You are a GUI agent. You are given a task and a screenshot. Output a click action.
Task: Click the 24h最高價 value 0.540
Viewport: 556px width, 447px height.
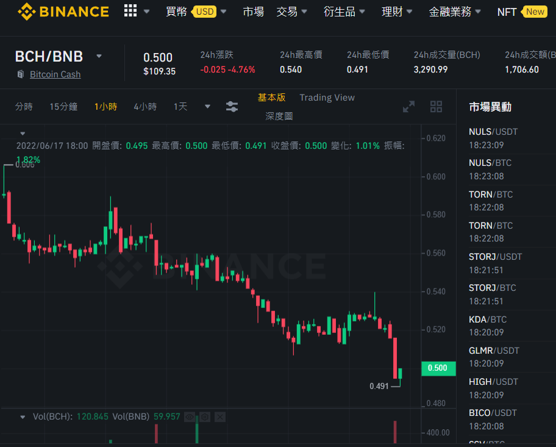(x=291, y=70)
